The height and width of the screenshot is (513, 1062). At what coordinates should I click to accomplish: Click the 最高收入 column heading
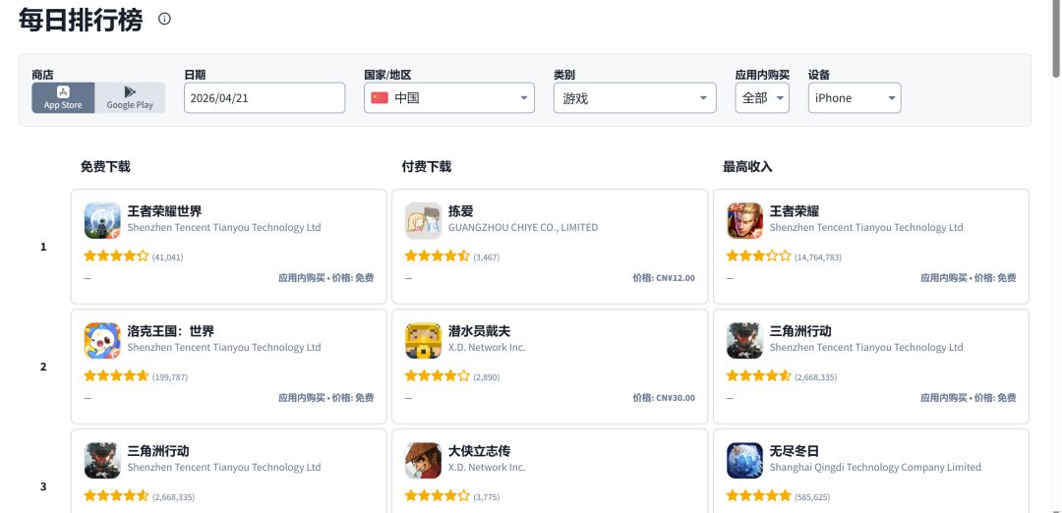click(747, 166)
